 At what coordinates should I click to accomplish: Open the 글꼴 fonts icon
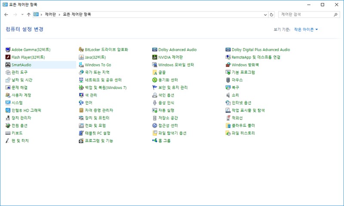(x=155, y=72)
